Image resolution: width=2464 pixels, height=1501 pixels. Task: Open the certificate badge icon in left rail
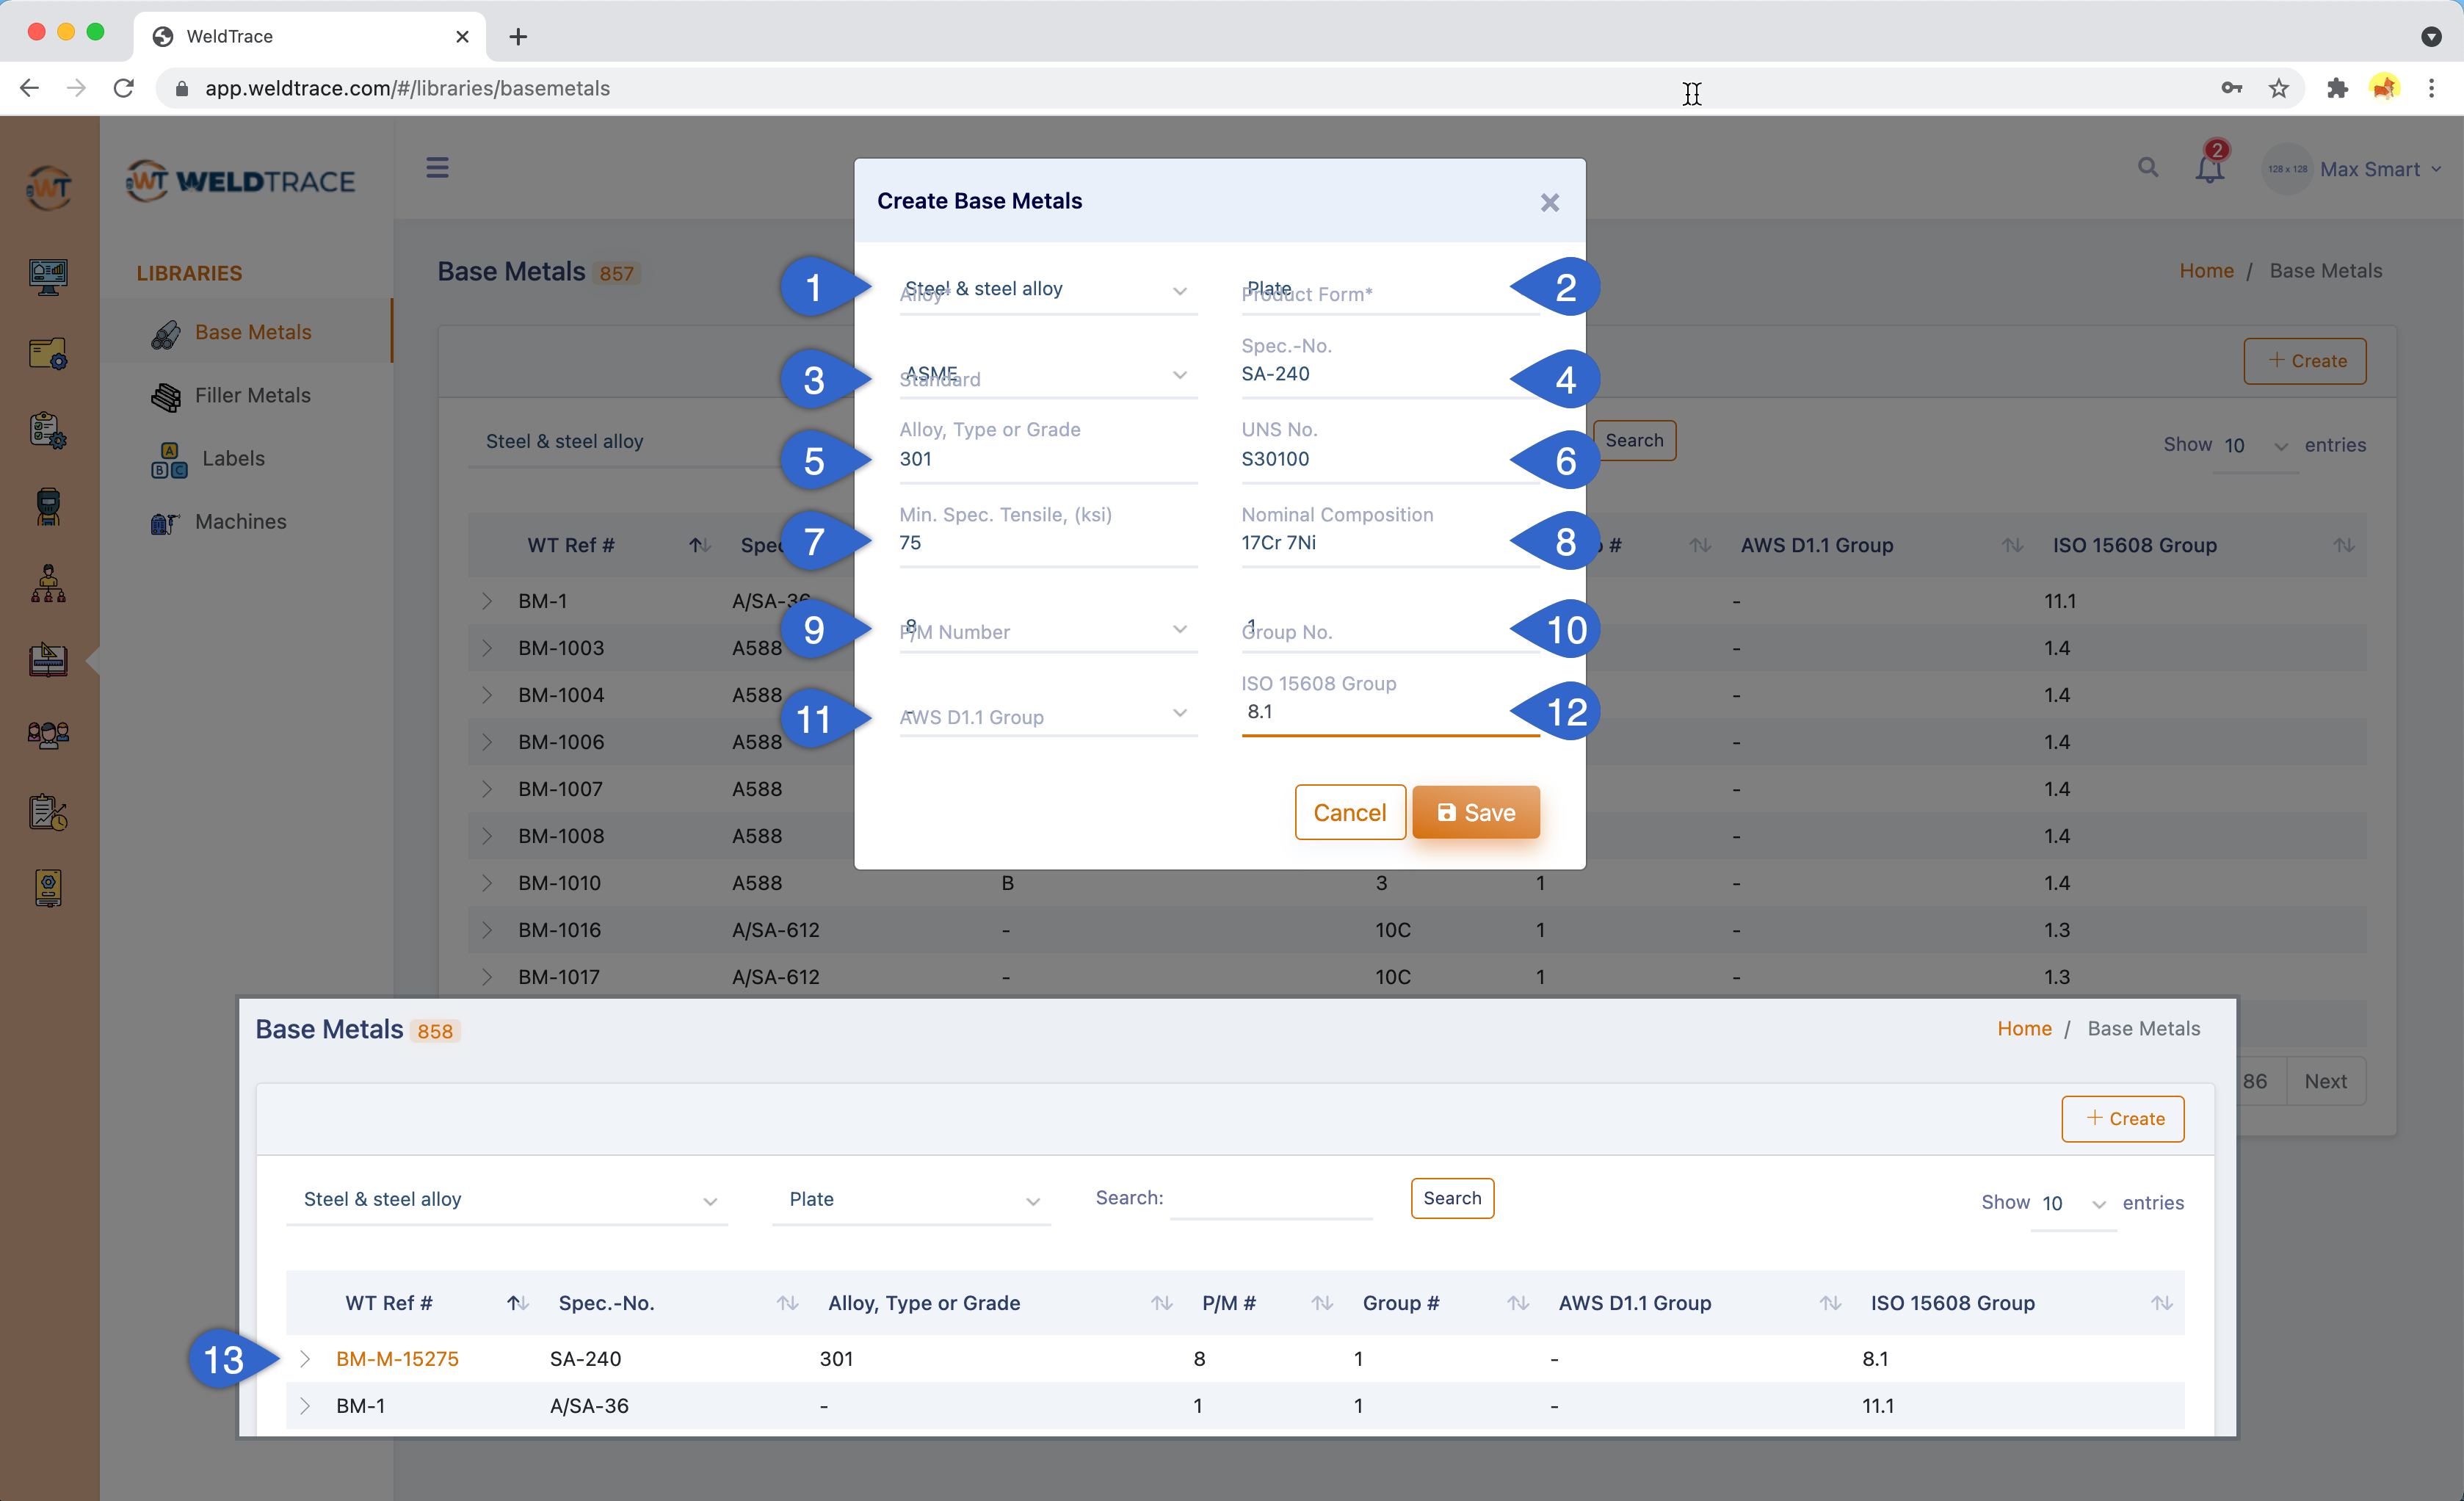[x=48, y=887]
